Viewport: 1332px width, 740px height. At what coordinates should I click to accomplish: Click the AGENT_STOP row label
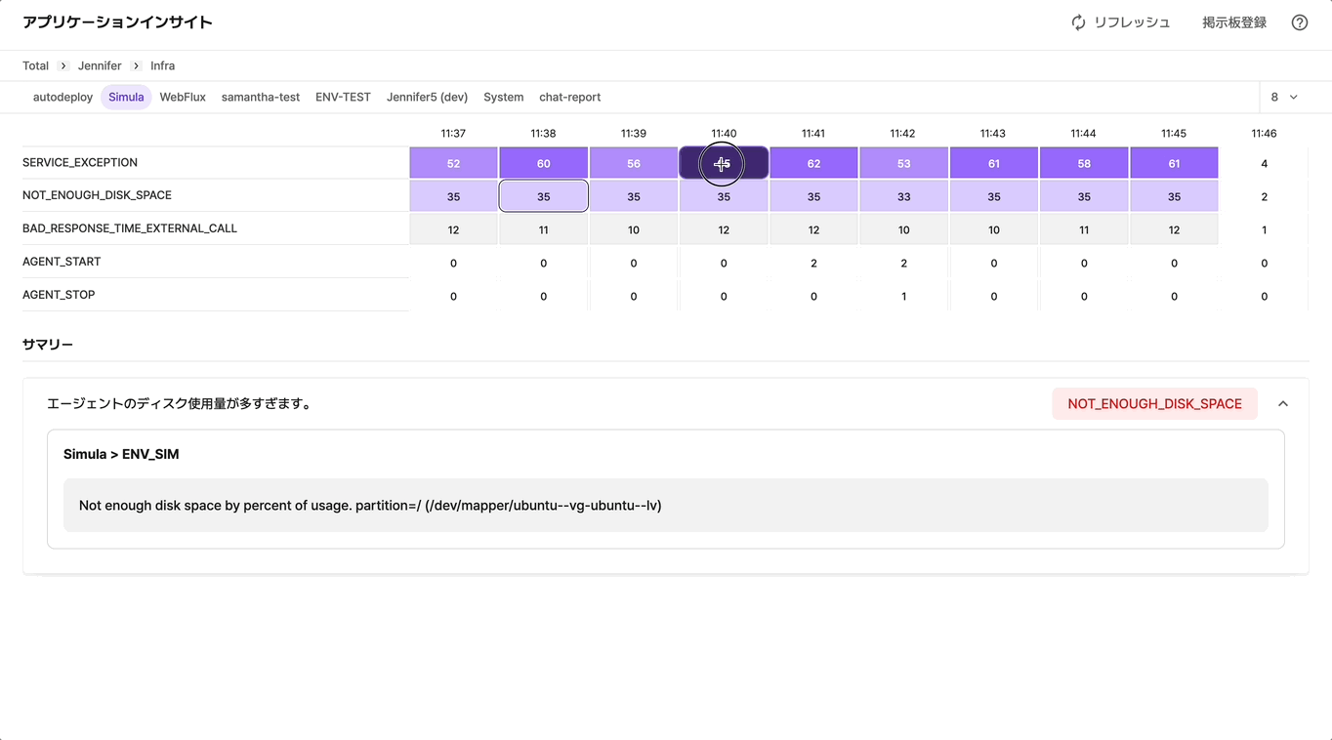(59, 295)
